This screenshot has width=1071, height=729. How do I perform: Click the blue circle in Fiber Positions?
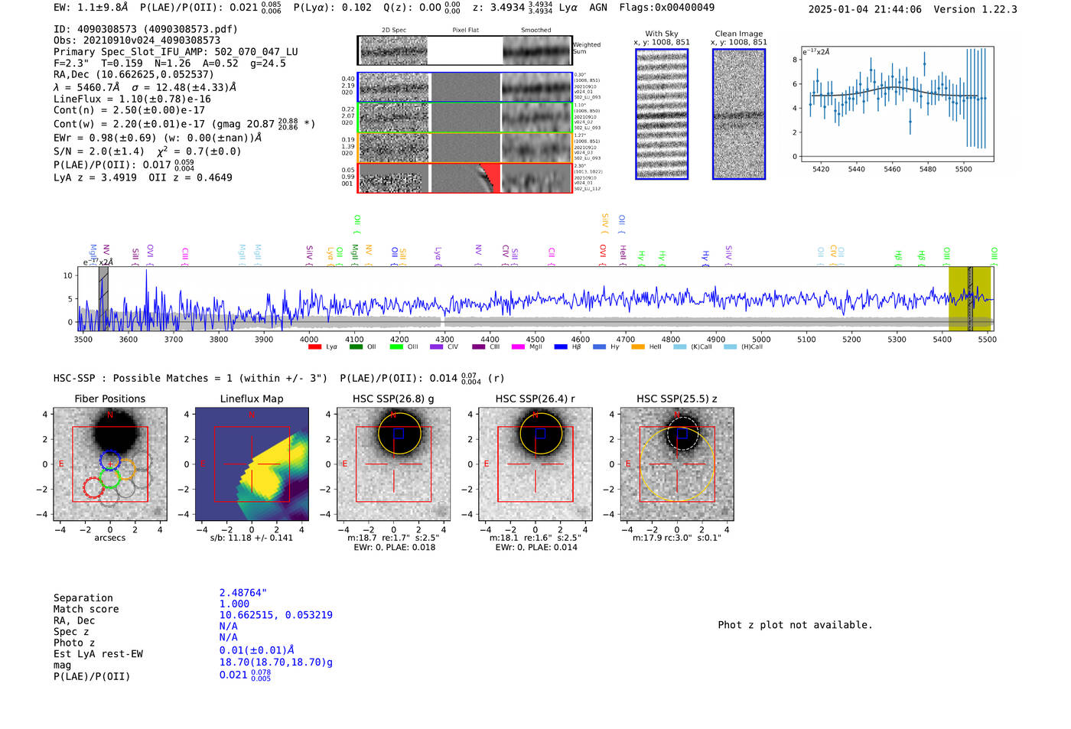(110, 461)
